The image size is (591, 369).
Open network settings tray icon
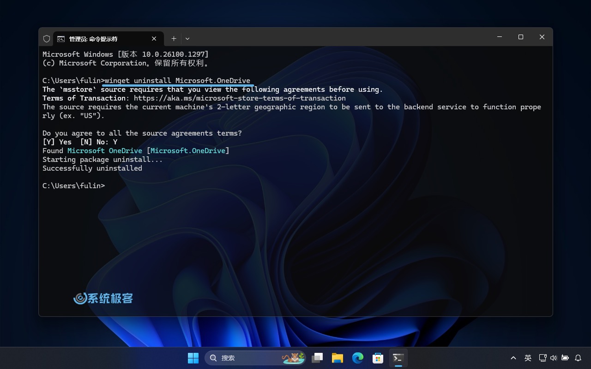coord(543,358)
